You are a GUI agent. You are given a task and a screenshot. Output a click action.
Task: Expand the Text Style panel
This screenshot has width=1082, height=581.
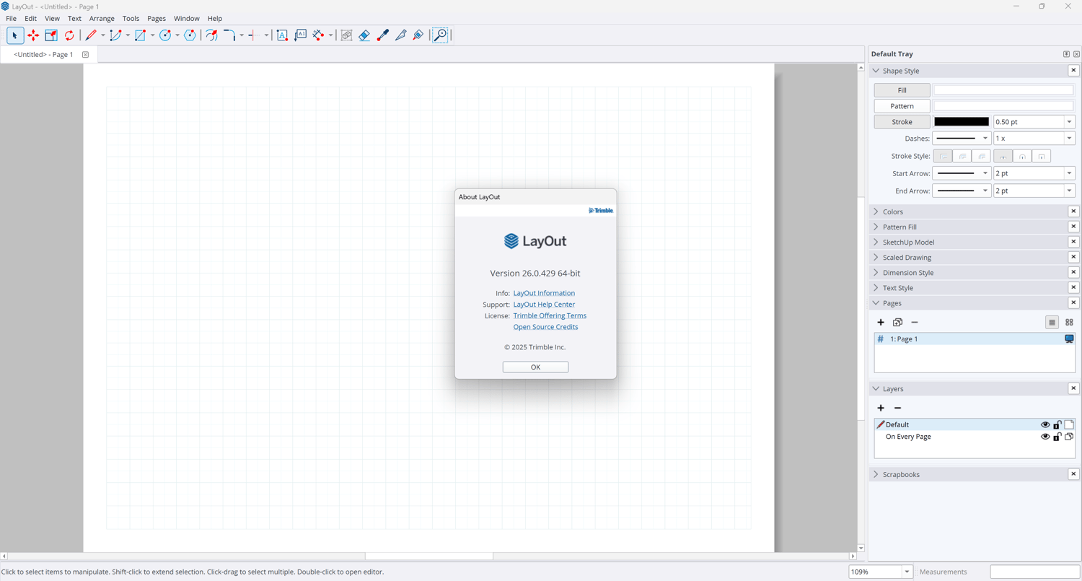pos(876,288)
